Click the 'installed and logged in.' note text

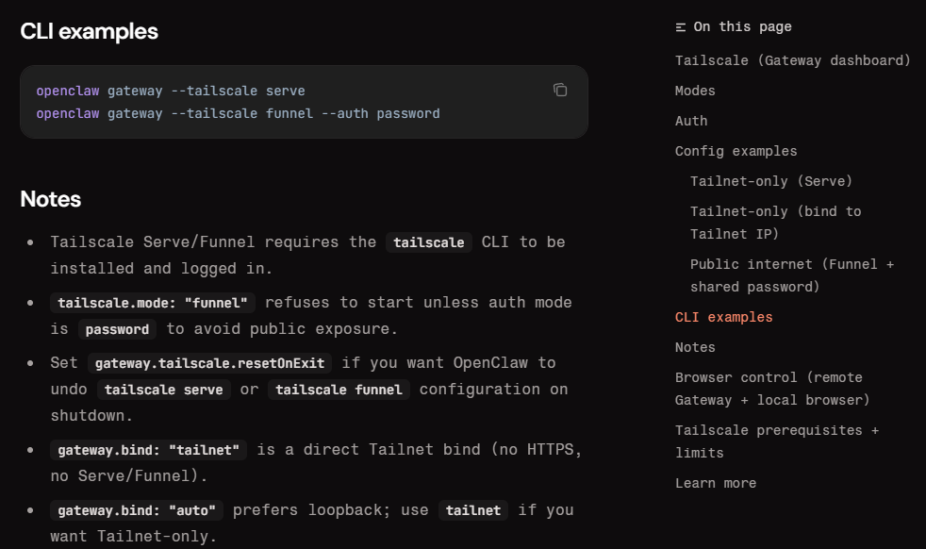coord(161,268)
